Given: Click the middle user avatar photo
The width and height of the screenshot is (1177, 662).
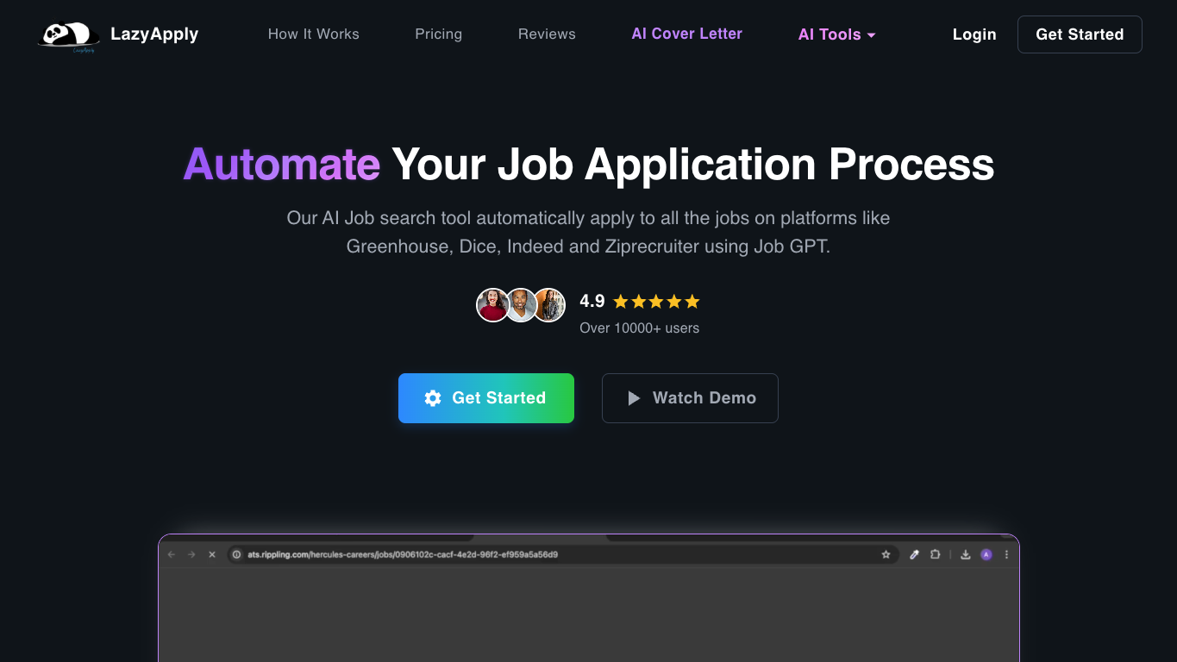Looking at the screenshot, I should [521, 305].
